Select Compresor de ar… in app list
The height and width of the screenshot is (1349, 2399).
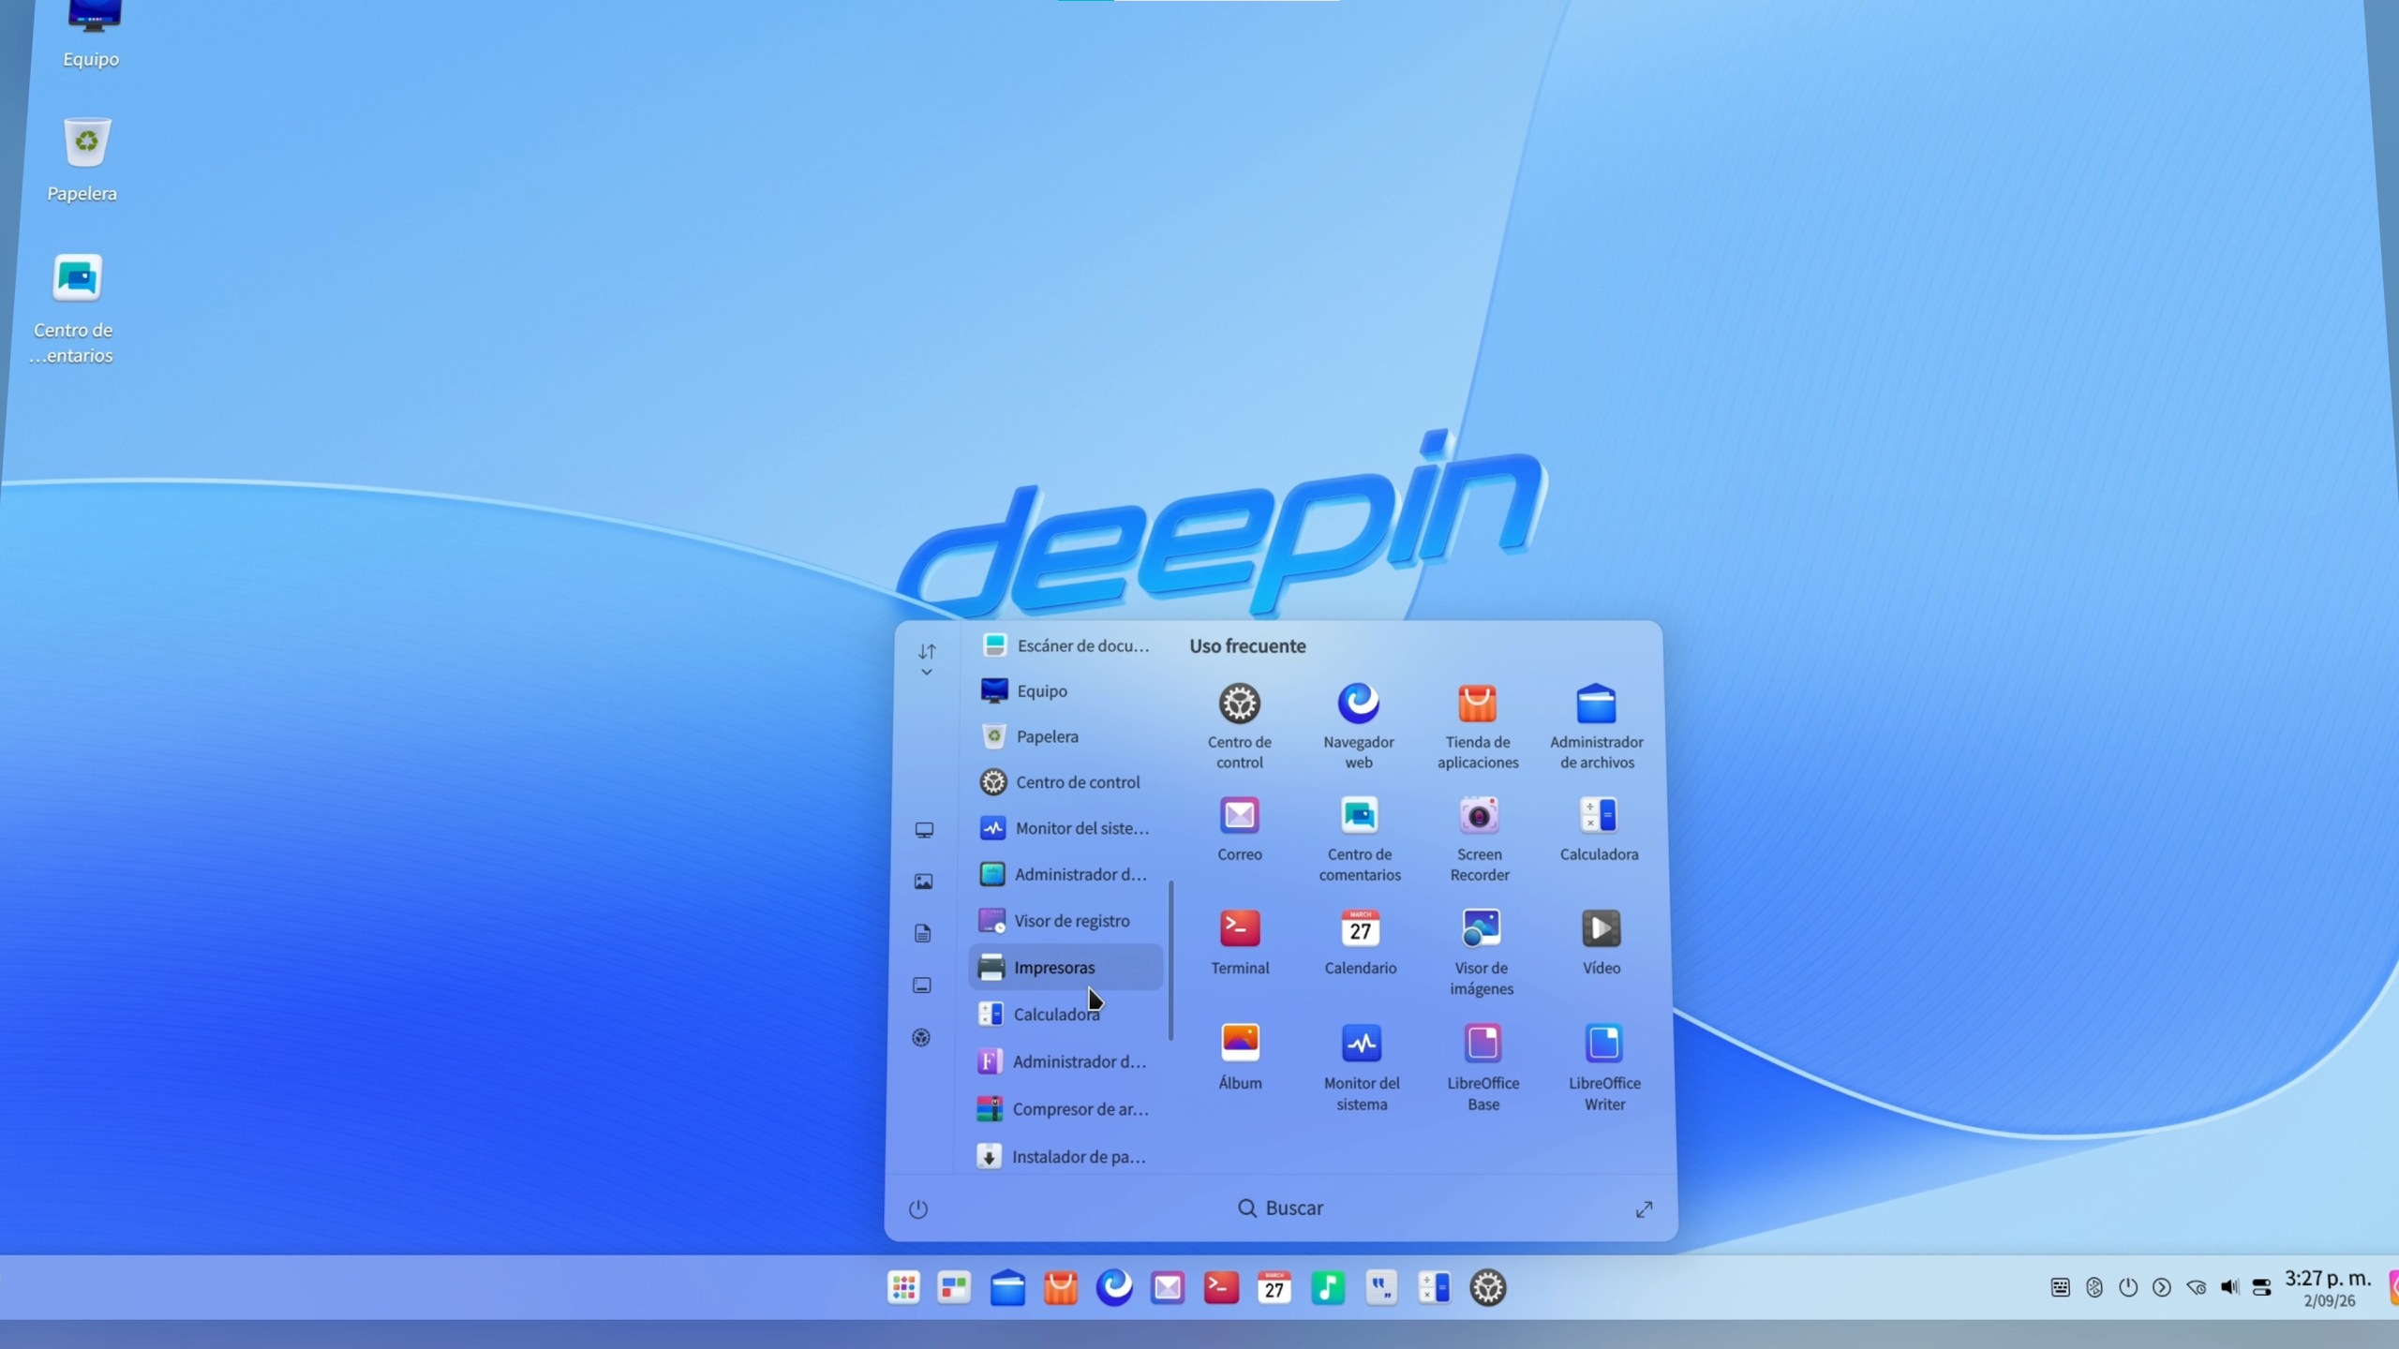1065,1109
